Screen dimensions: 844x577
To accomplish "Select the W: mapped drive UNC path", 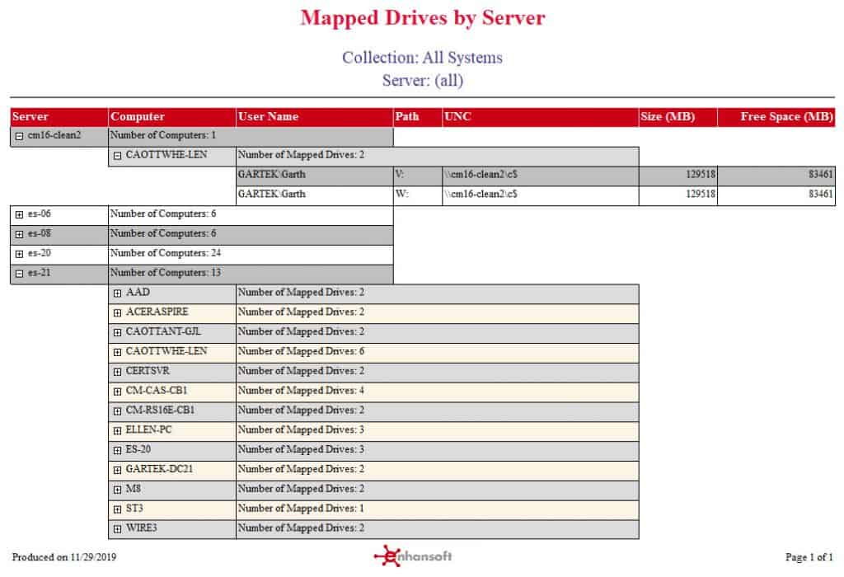I will [481, 194].
